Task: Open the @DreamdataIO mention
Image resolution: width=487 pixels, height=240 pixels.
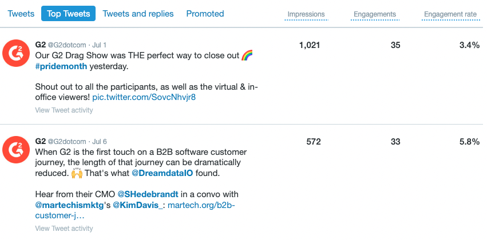Action: tap(162, 173)
